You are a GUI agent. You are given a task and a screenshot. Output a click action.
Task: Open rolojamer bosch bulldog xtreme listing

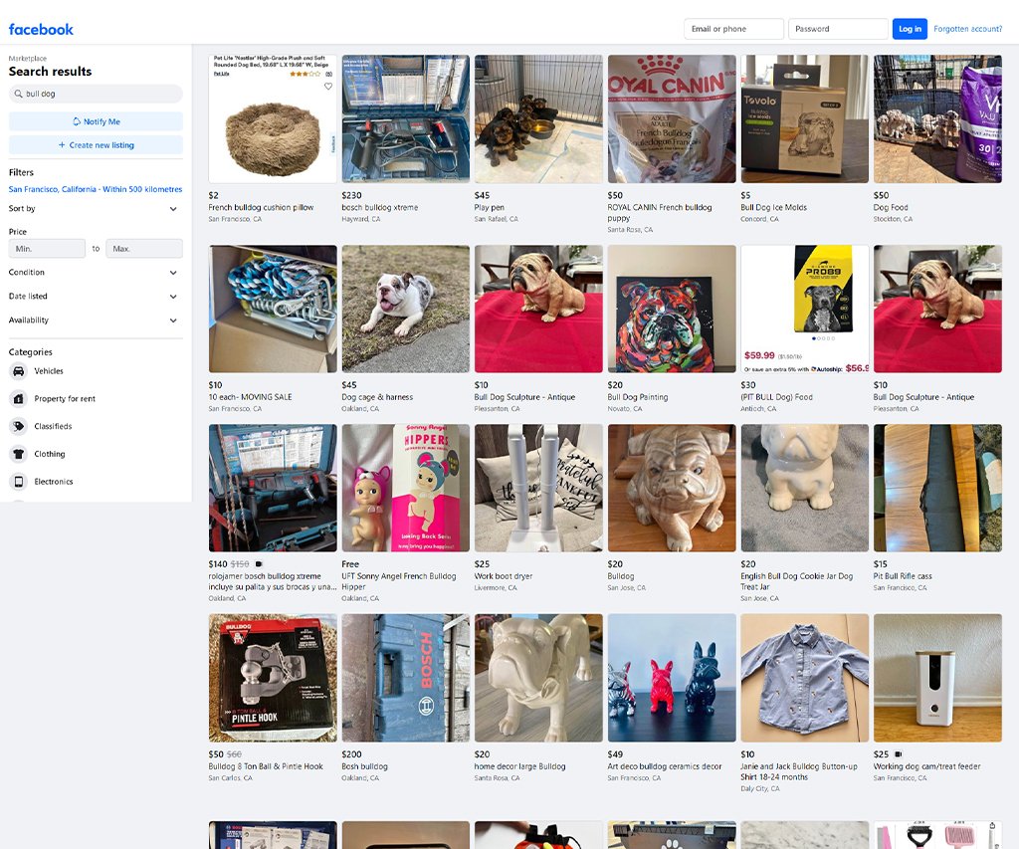point(273,489)
